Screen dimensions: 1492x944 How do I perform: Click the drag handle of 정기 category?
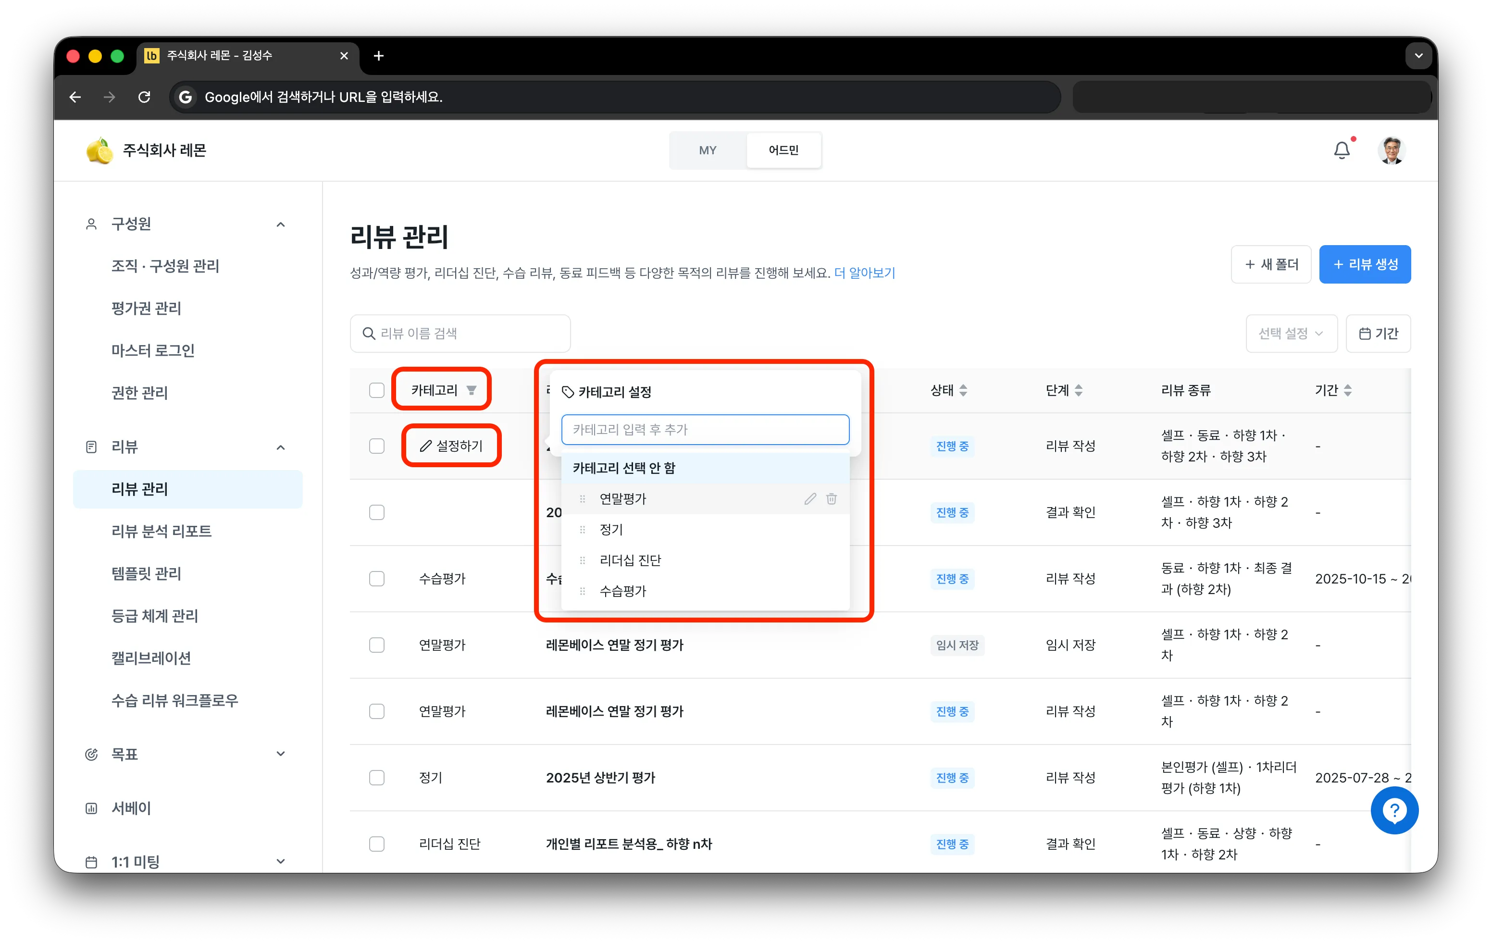pyautogui.click(x=583, y=530)
